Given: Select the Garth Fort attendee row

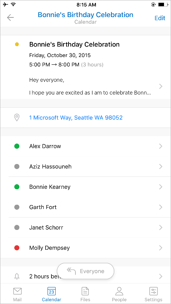Looking at the screenshot, I should coord(89,207).
